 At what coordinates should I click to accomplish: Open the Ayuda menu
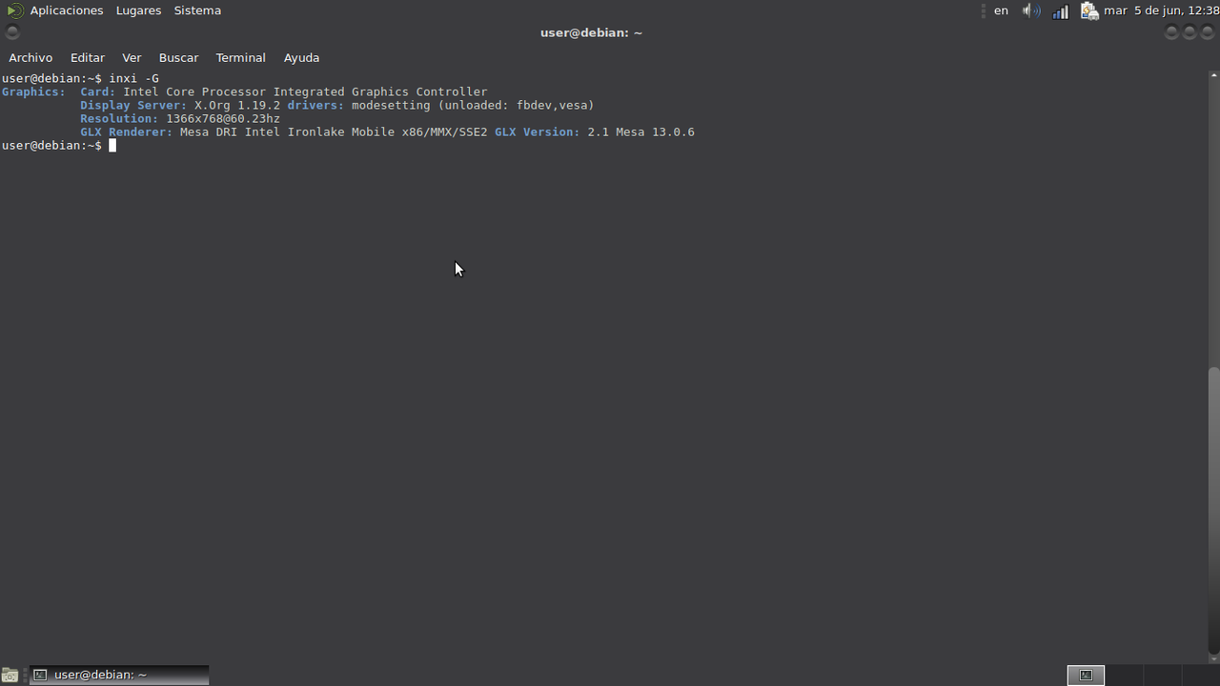(301, 58)
